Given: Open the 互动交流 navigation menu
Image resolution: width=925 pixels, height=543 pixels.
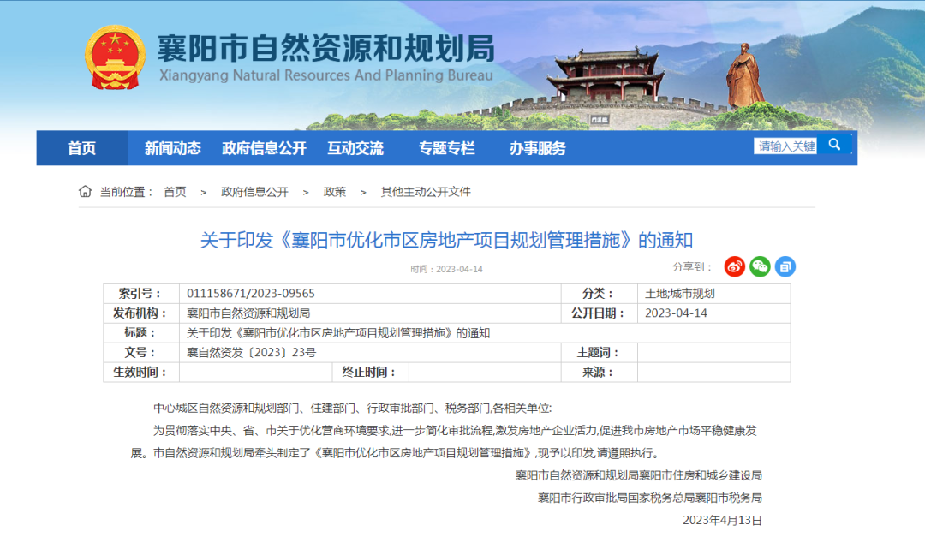Looking at the screenshot, I should point(355,148).
